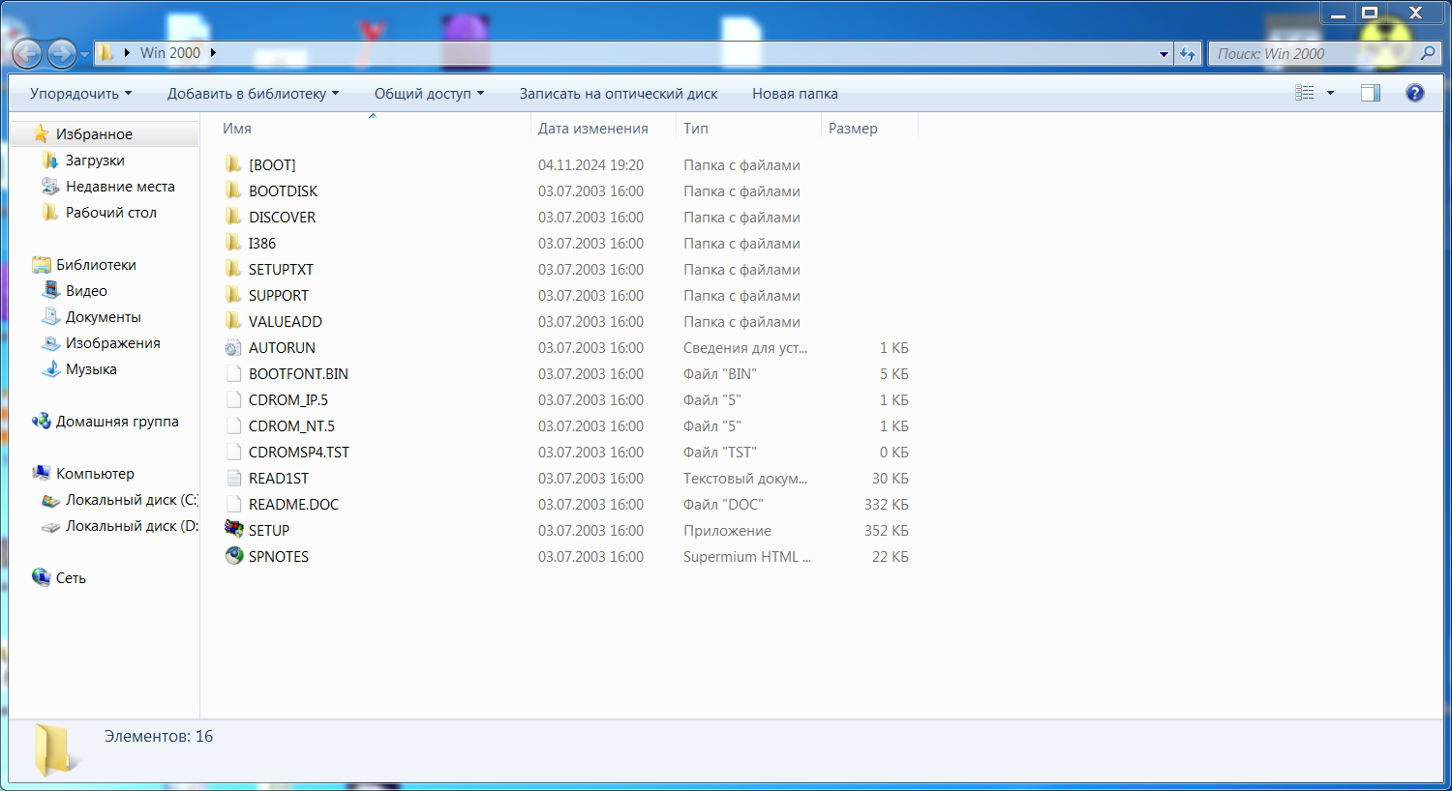Click the AUTORUN setup info file icon

click(233, 347)
